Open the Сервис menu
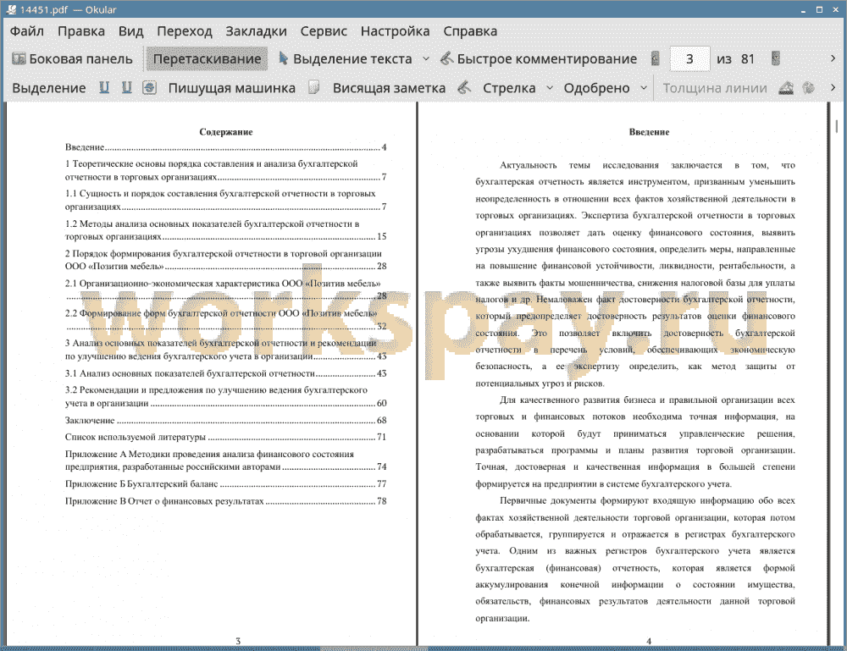Image resolution: width=847 pixels, height=651 pixels. click(x=324, y=31)
